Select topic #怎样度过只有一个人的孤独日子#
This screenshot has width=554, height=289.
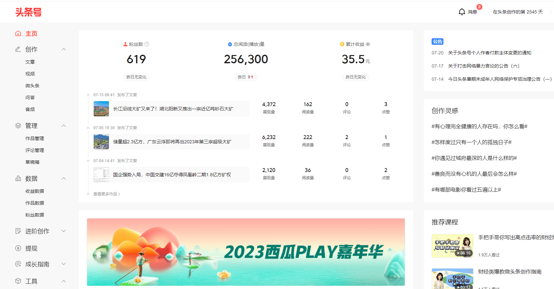click(472, 142)
